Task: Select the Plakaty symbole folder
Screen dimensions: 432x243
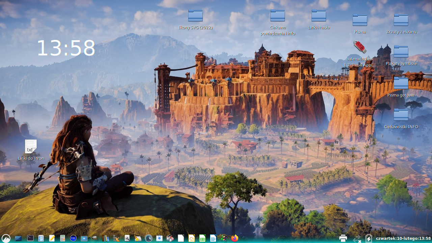Action: point(401,56)
